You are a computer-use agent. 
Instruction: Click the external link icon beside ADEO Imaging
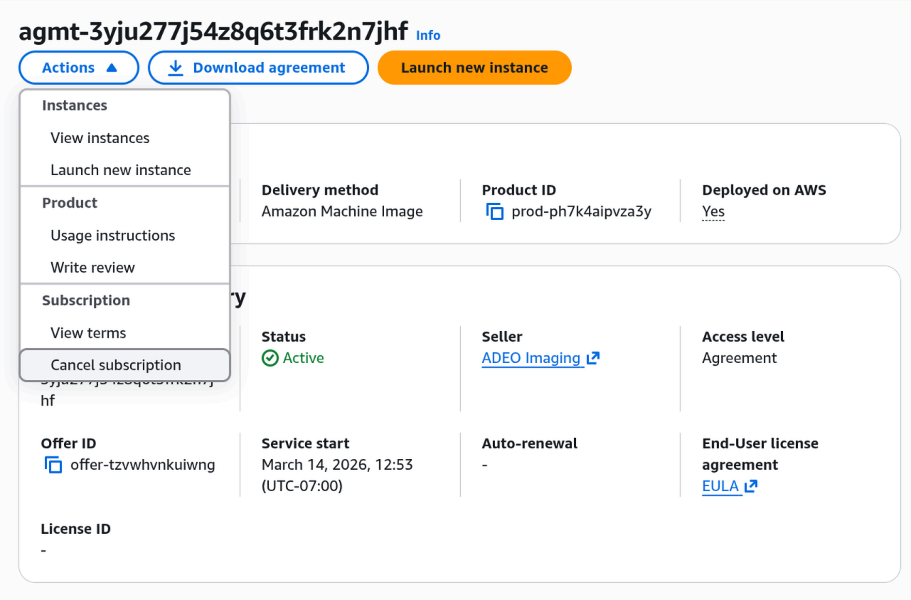592,358
